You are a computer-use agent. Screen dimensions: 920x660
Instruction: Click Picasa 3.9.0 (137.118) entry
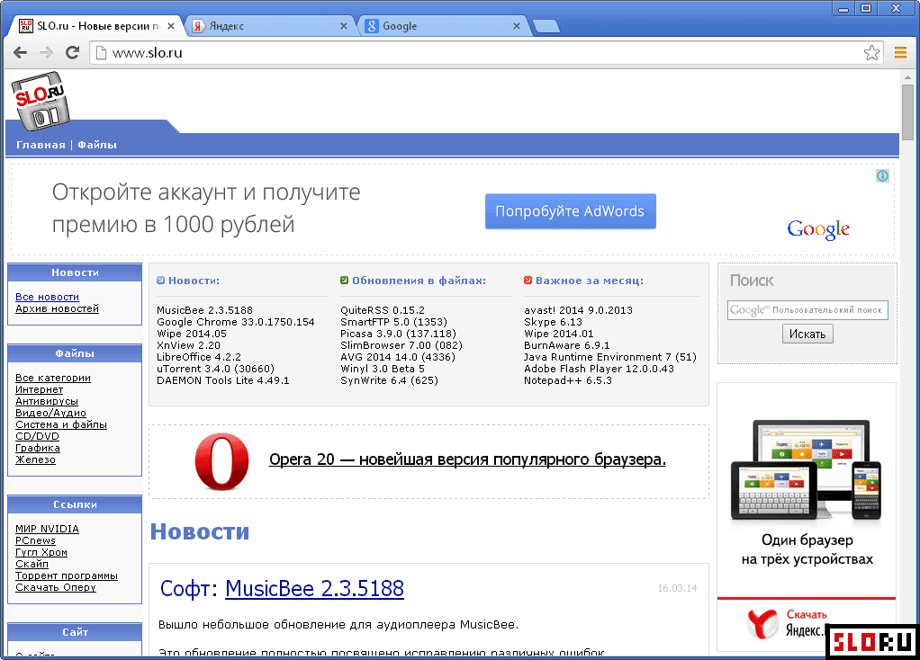pos(399,334)
